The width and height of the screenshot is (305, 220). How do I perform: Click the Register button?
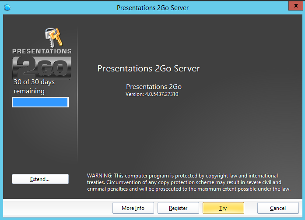[178, 208]
